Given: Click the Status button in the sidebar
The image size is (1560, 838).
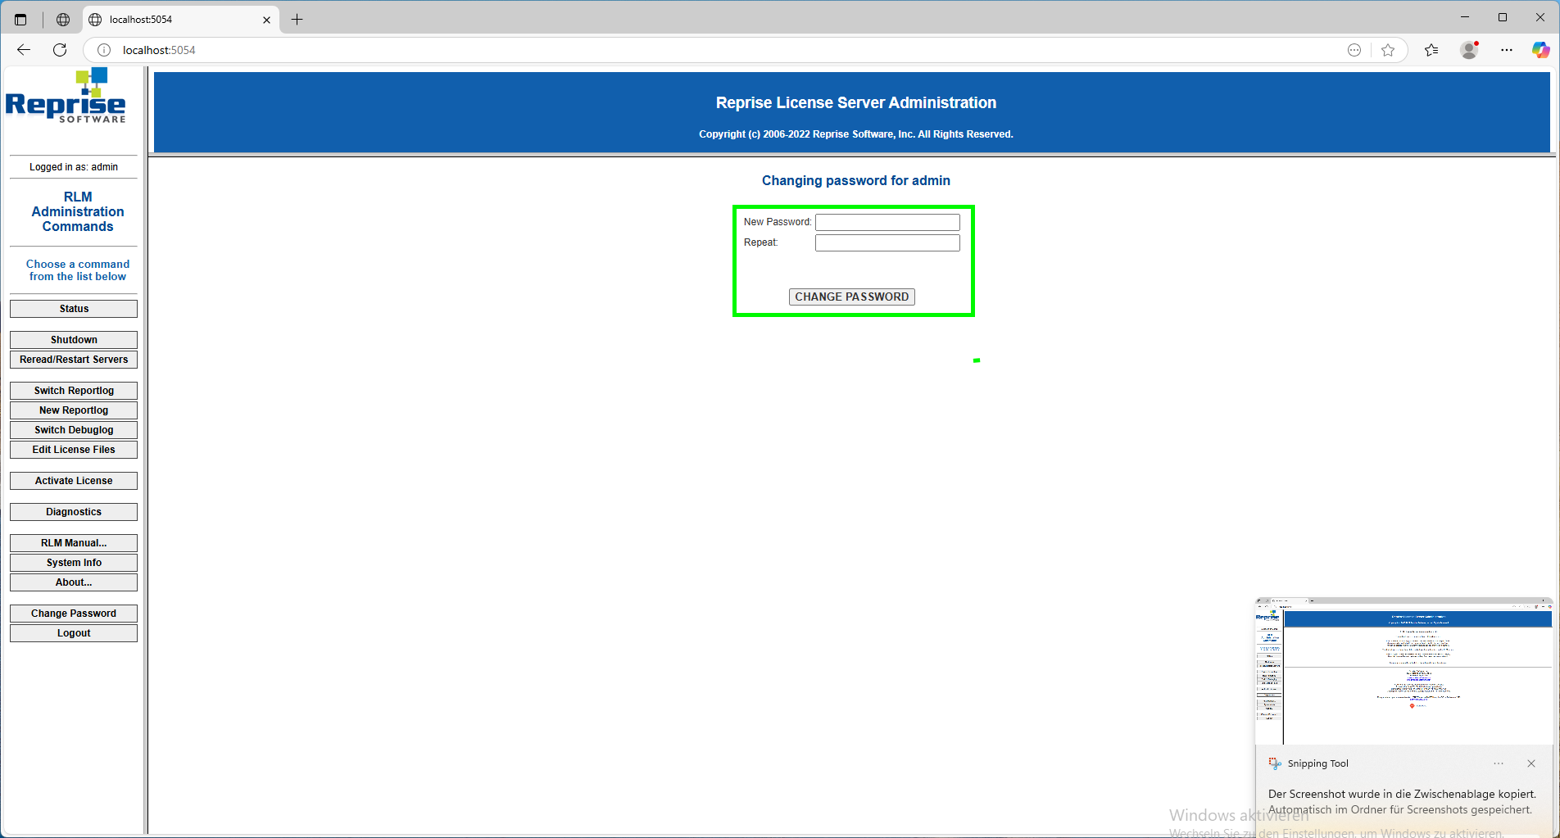Looking at the screenshot, I should click(x=74, y=309).
